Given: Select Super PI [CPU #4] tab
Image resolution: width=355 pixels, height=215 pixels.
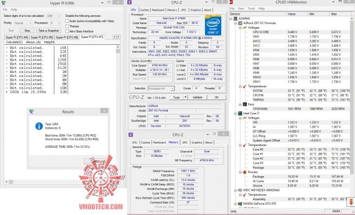Looking at the screenshot, I should click(17, 37).
